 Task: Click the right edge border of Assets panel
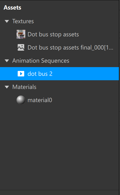tap(119, 97)
